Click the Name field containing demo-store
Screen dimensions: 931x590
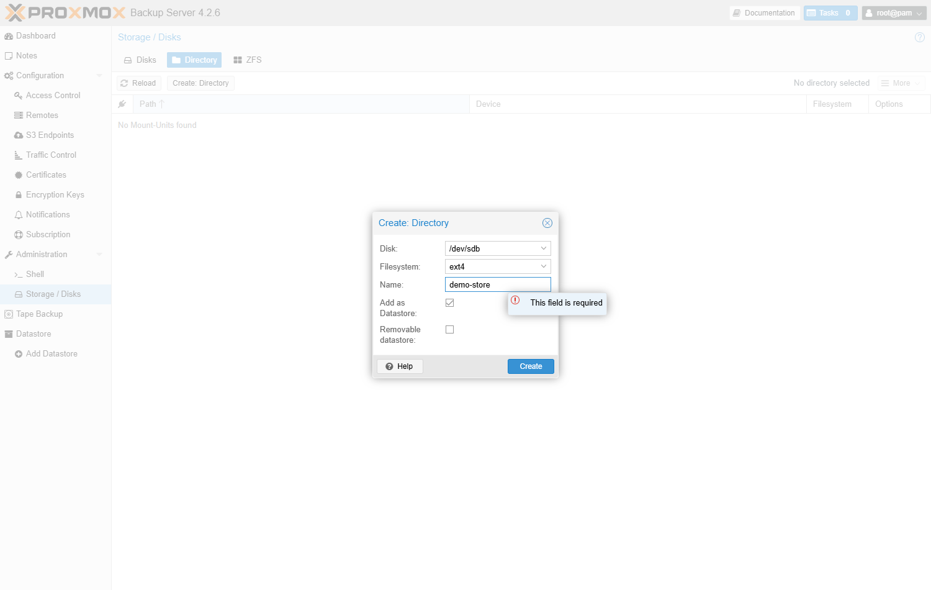click(498, 284)
